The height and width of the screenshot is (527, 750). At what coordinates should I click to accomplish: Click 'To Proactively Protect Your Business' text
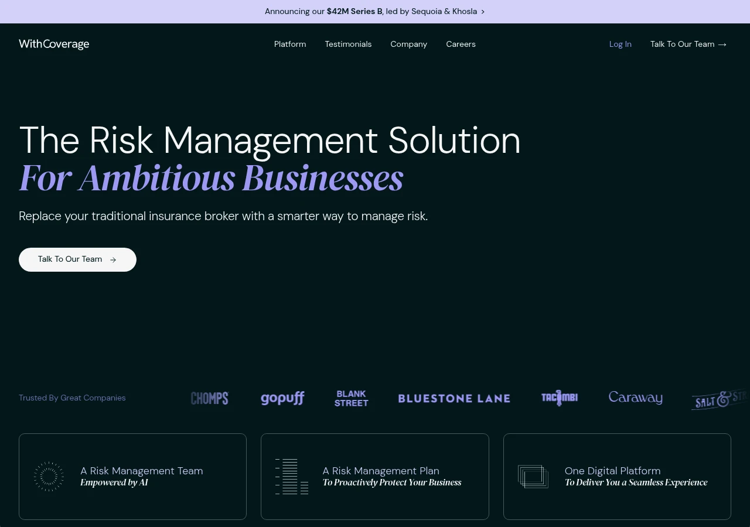tap(392, 483)
